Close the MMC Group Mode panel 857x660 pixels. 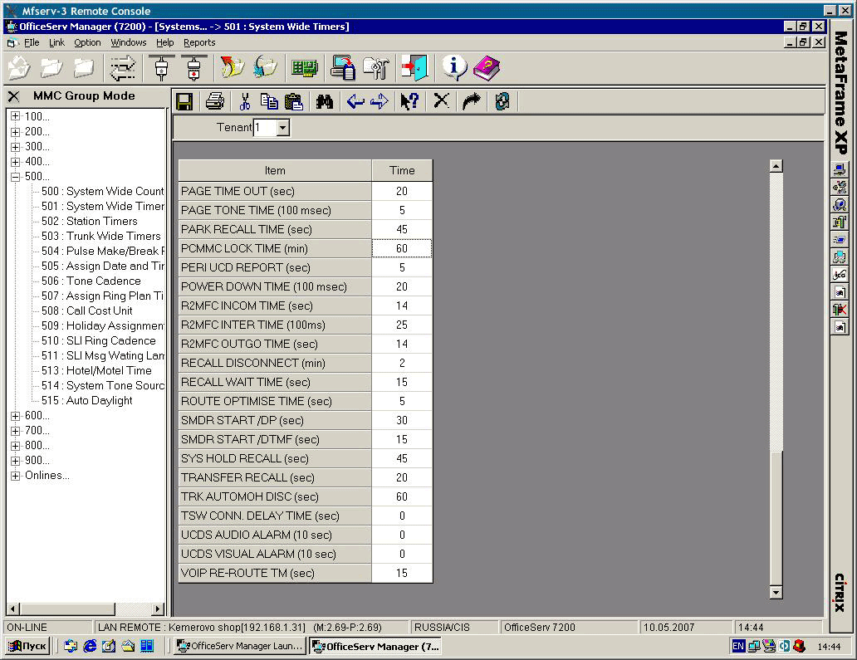pyautogui.click(x=13, y=96)
